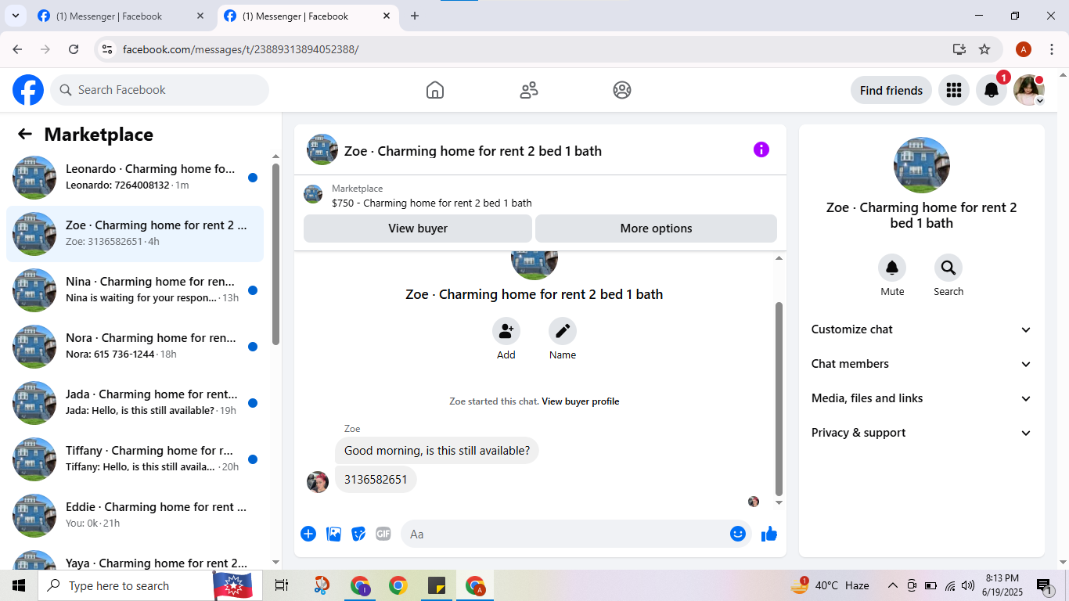Image resolution: width=1069 pixels, height=601 pixels.
Task: Attach a photo with the image icon
Action: click(333, 534)
